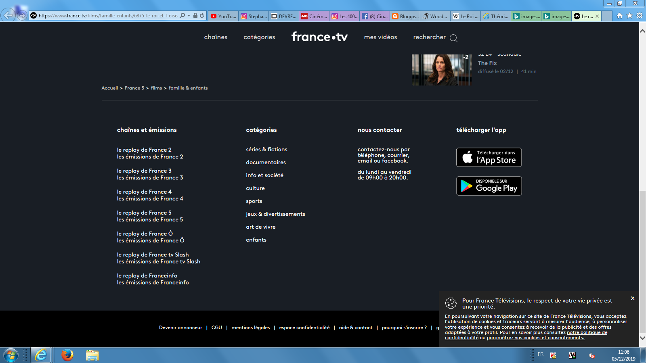Switch to the Ciném... tab
Viewport: 646px width, 363px height.
tap(314, 16)
